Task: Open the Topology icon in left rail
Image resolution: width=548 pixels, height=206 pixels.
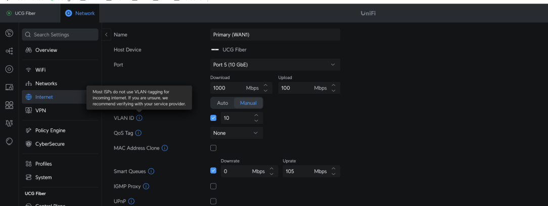Action: 10,51
